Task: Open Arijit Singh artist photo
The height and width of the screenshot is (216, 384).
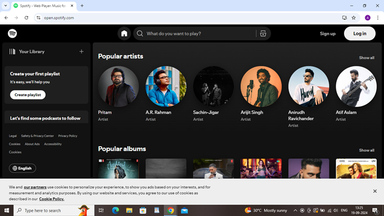Action: click(261, 86)
